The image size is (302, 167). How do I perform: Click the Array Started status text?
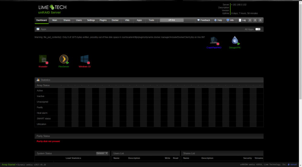pos(9,165)
